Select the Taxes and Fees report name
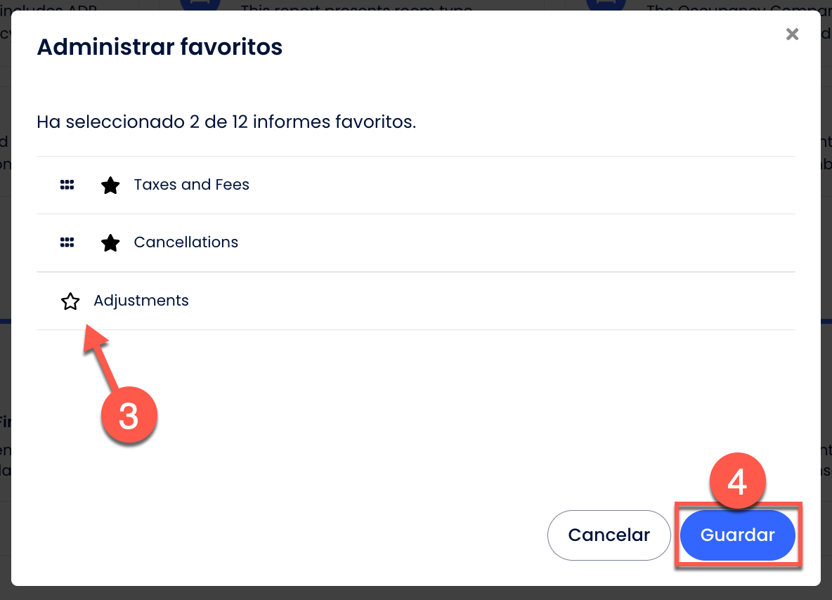 (191, 185)
